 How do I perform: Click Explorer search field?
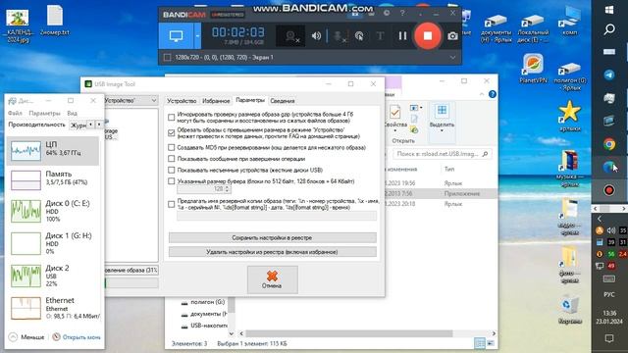click(x=442, y=154)
